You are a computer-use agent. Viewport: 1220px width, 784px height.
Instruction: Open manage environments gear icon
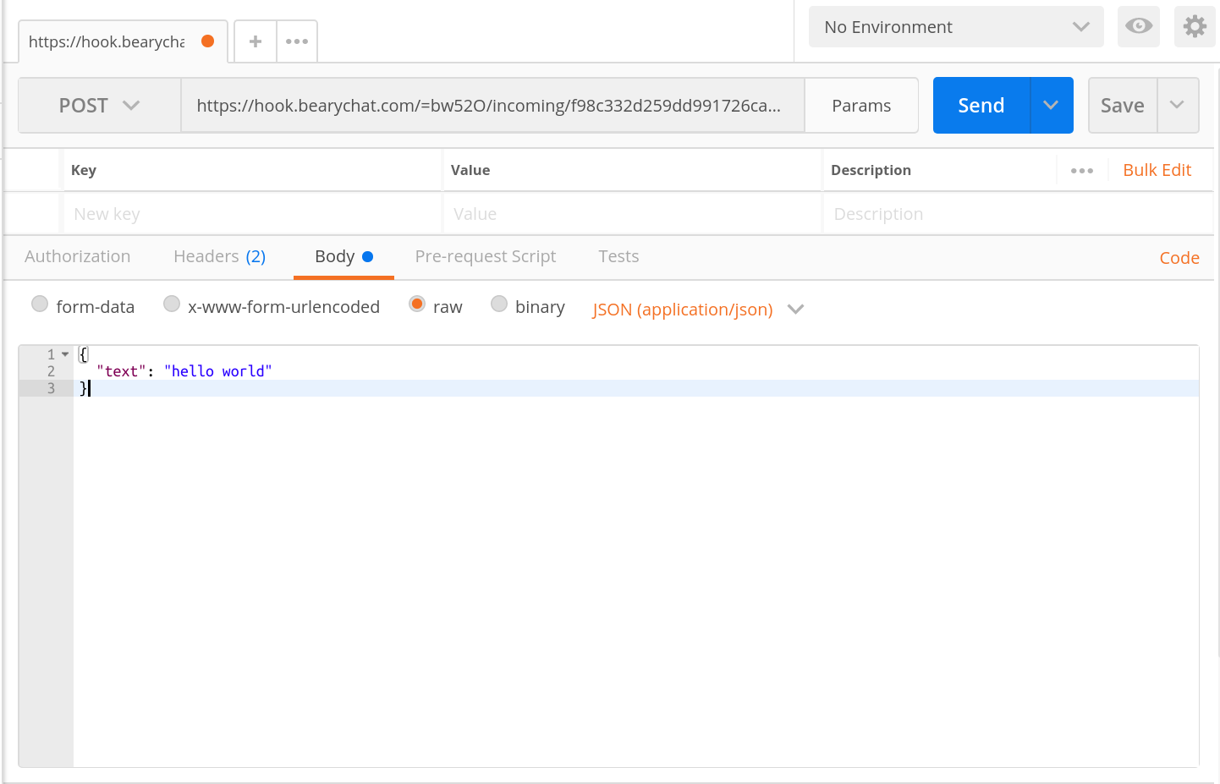click(1195, 26)
